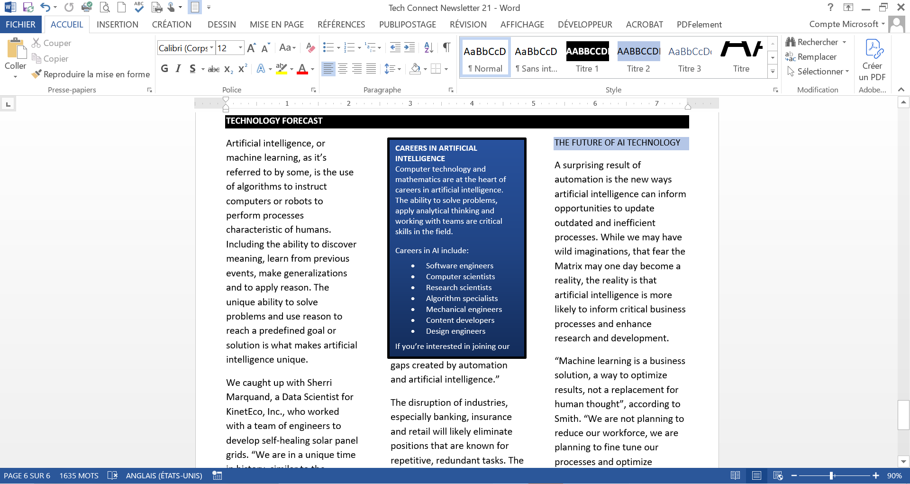The width and height of the screenshot is (910, 484).
Task: Clear all formatting eraser icon
Action: click(310, 47)
